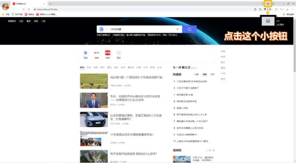This screenshot has height=163, width=296.
Task: Switch to the 科技 news category tab
Action: pos(122,68)
